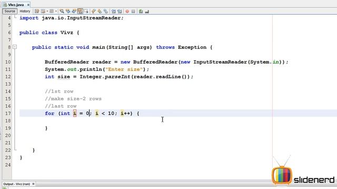Start macro recording with red circle icon
The image size is (337, 189).
click(127, 11)
